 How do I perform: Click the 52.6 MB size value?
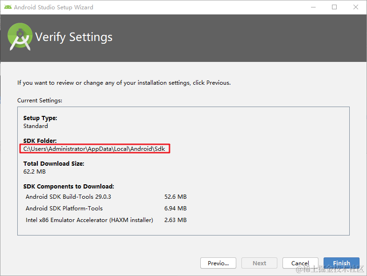click(x=176, y=197)
